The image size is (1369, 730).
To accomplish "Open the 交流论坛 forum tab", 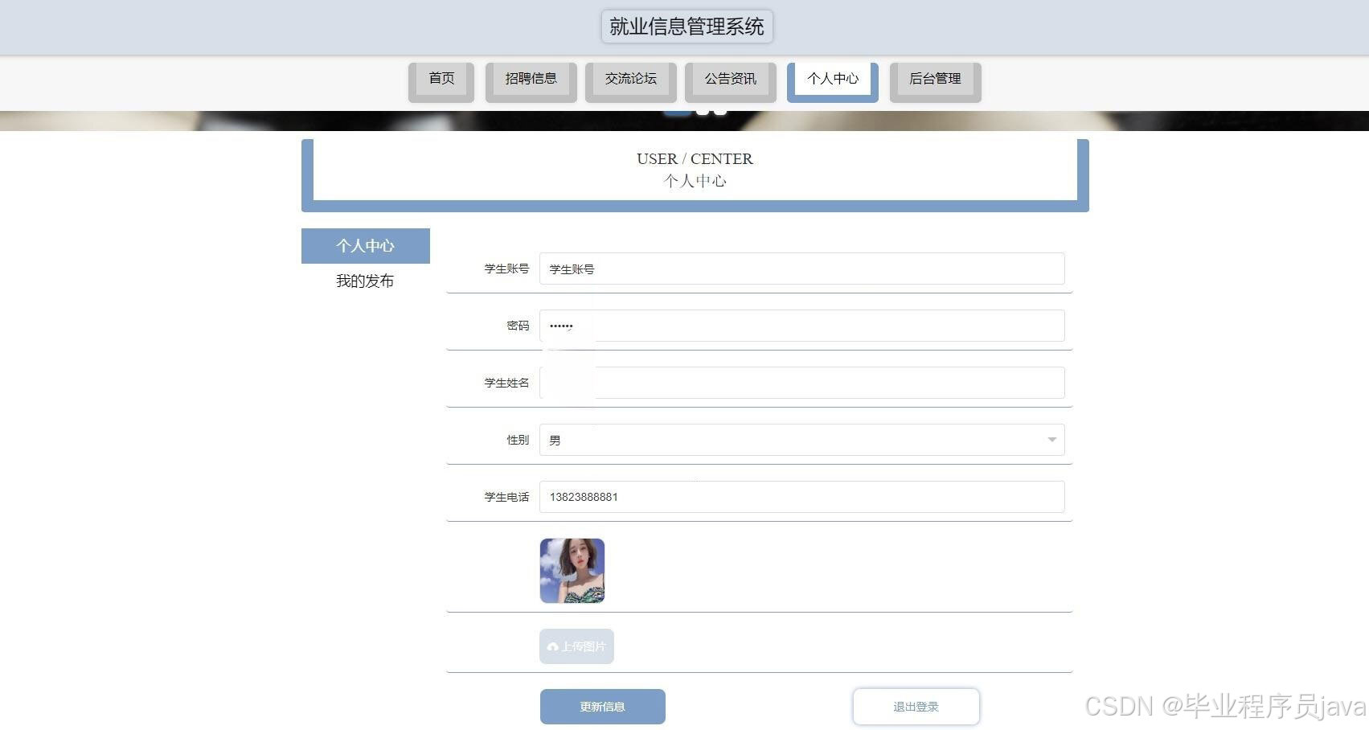I will tap(630, 79).
